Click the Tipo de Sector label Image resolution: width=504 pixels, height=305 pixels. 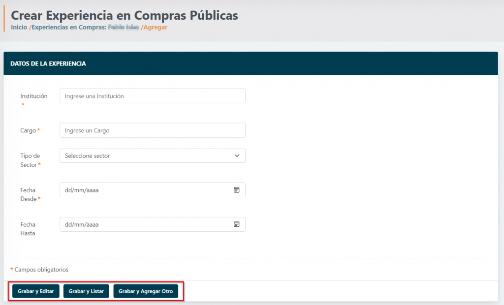pos(30,160)
